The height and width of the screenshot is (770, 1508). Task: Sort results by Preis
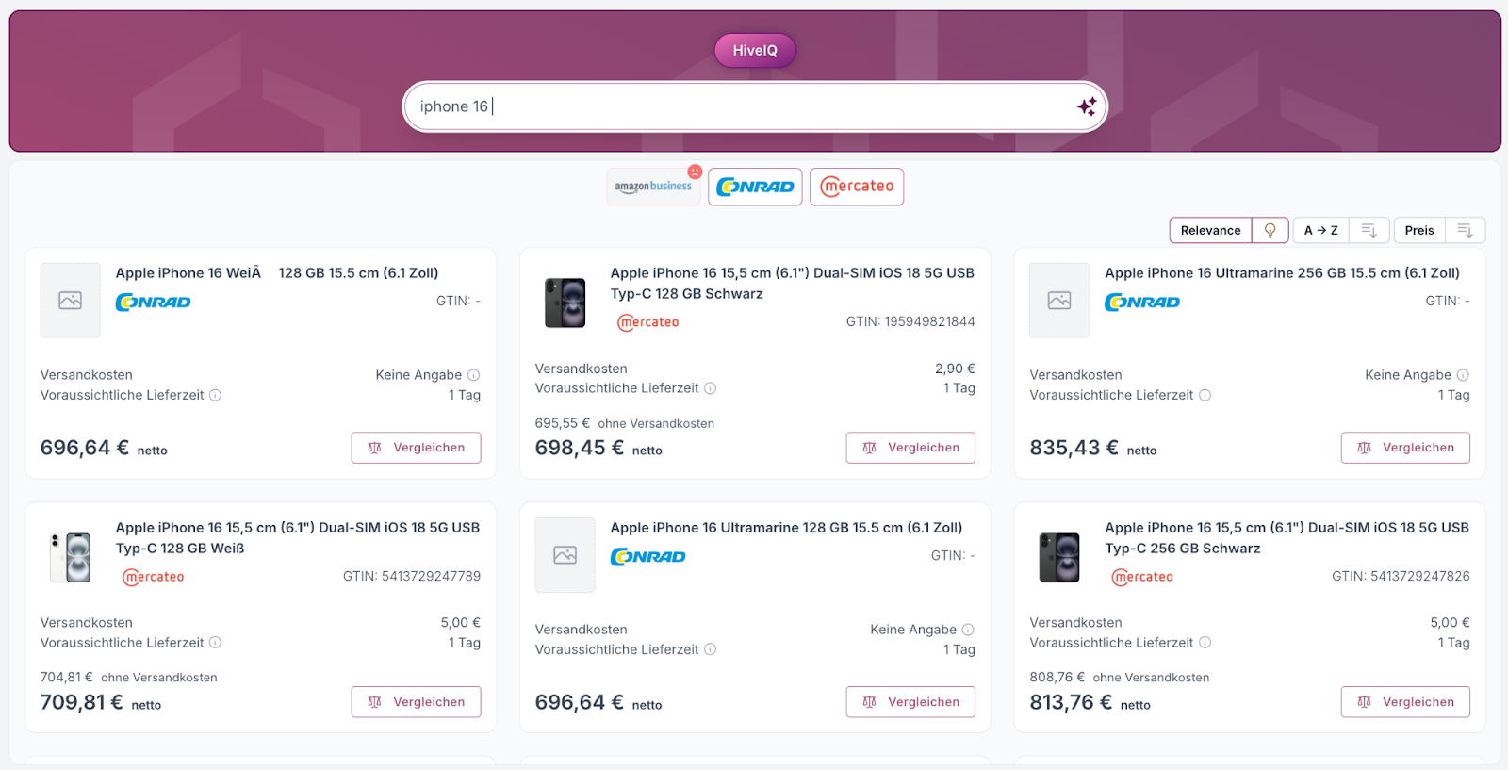click(1418, 230)
